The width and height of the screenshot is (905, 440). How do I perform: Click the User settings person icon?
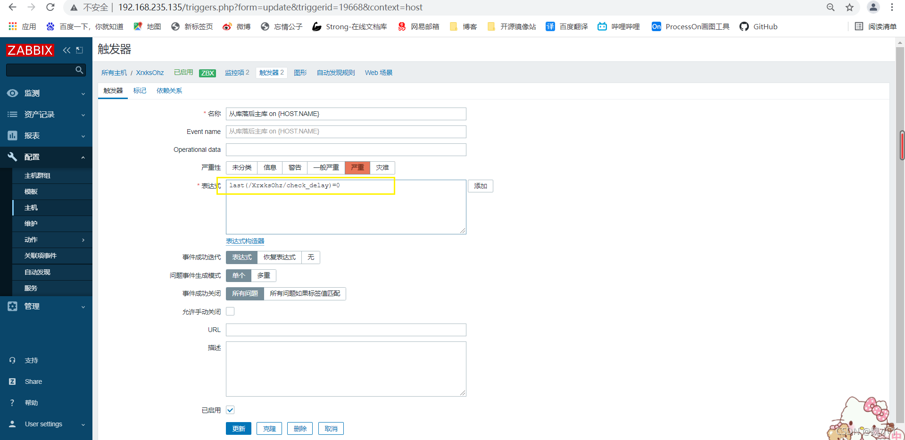point(12,424)
